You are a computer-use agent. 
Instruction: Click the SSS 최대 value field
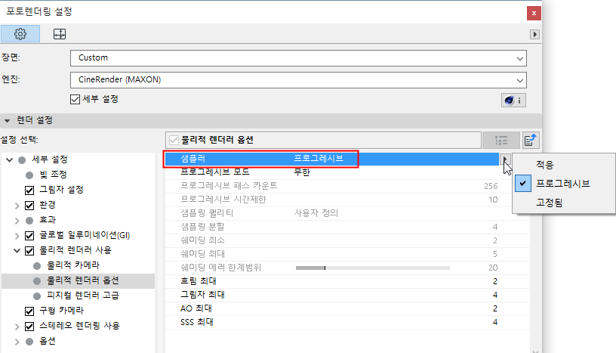494,322
